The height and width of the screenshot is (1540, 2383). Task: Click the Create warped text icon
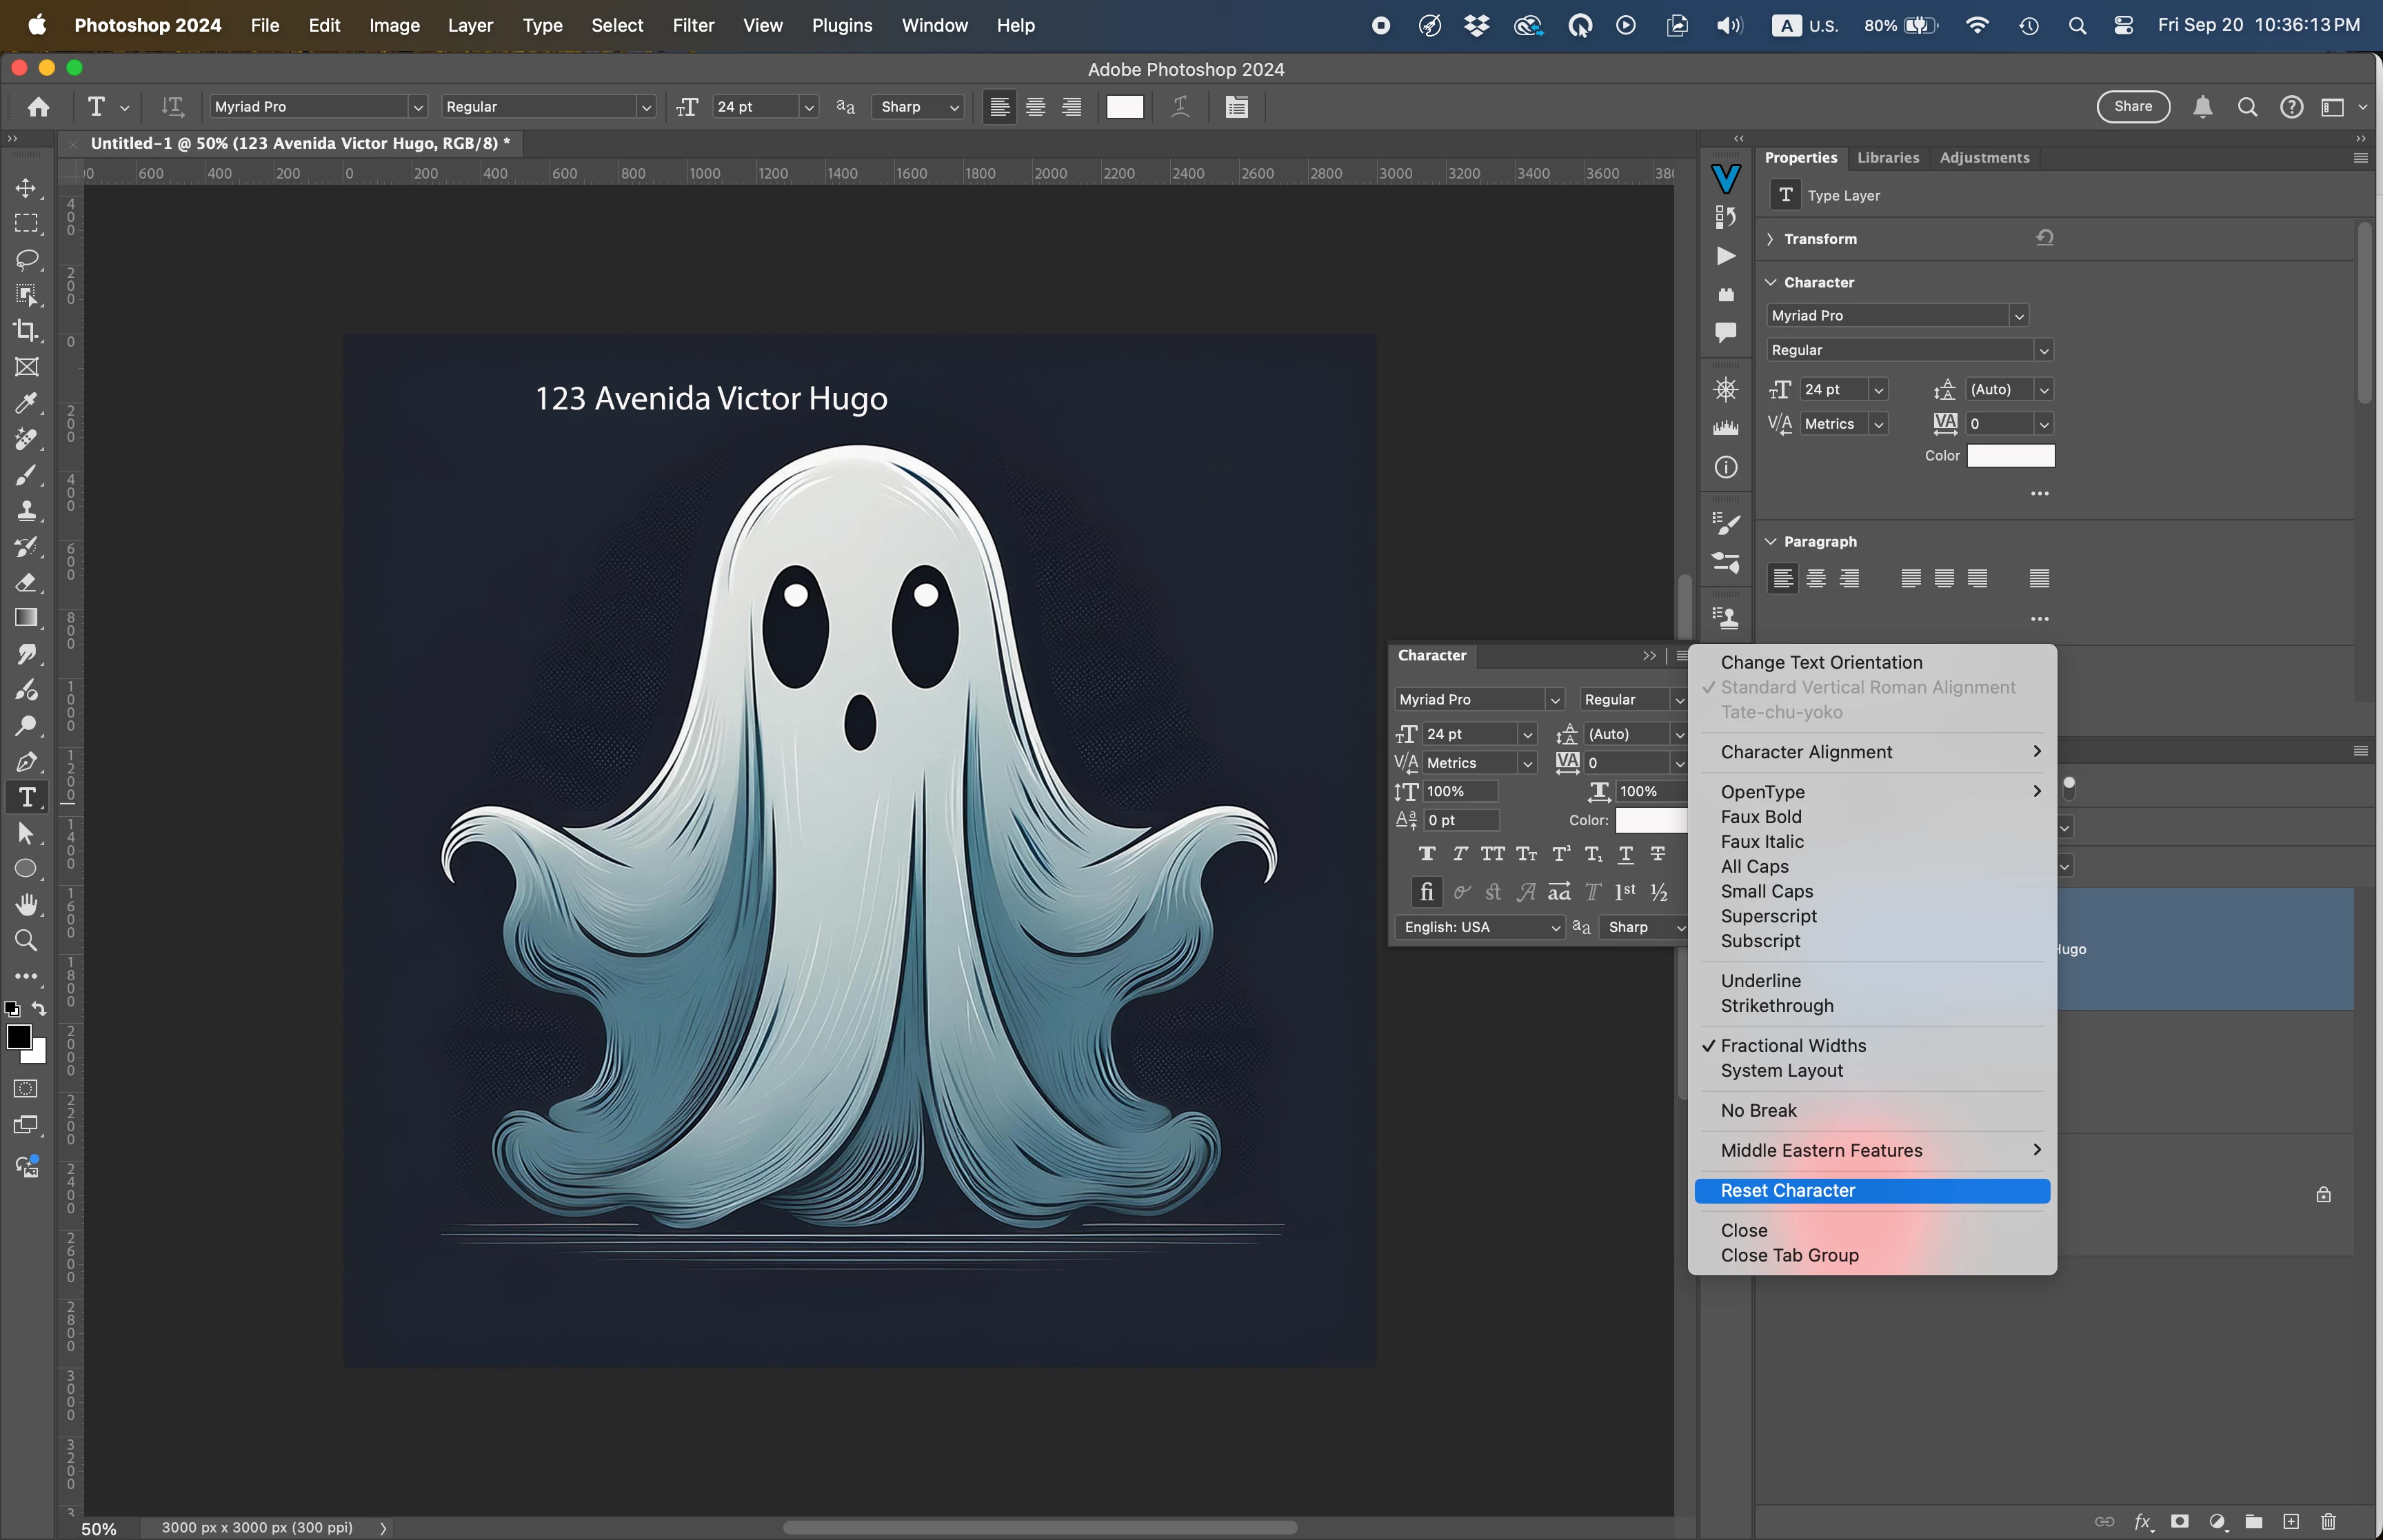click(1180, 107)
